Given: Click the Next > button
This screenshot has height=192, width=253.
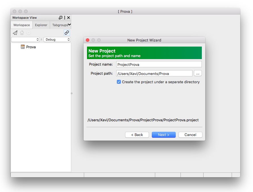Looking at the screenshot, I should [x=163, y=135].
